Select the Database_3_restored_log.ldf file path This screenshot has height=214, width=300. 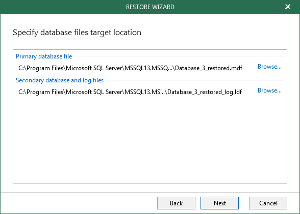(130, 92)
